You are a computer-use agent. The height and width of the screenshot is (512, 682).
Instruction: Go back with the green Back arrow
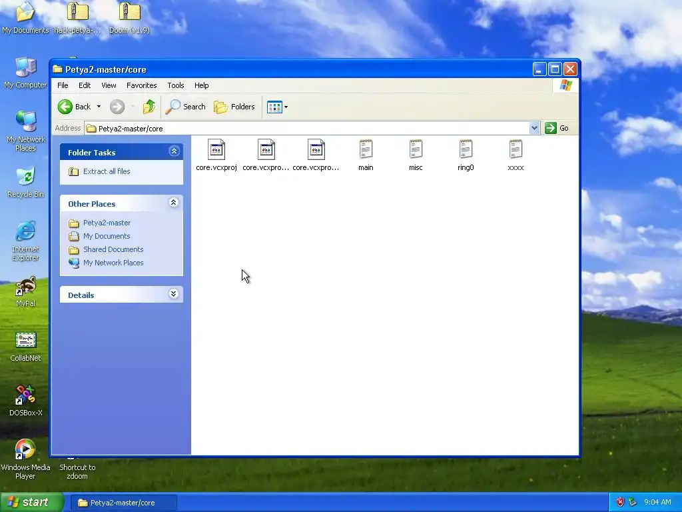65,107
